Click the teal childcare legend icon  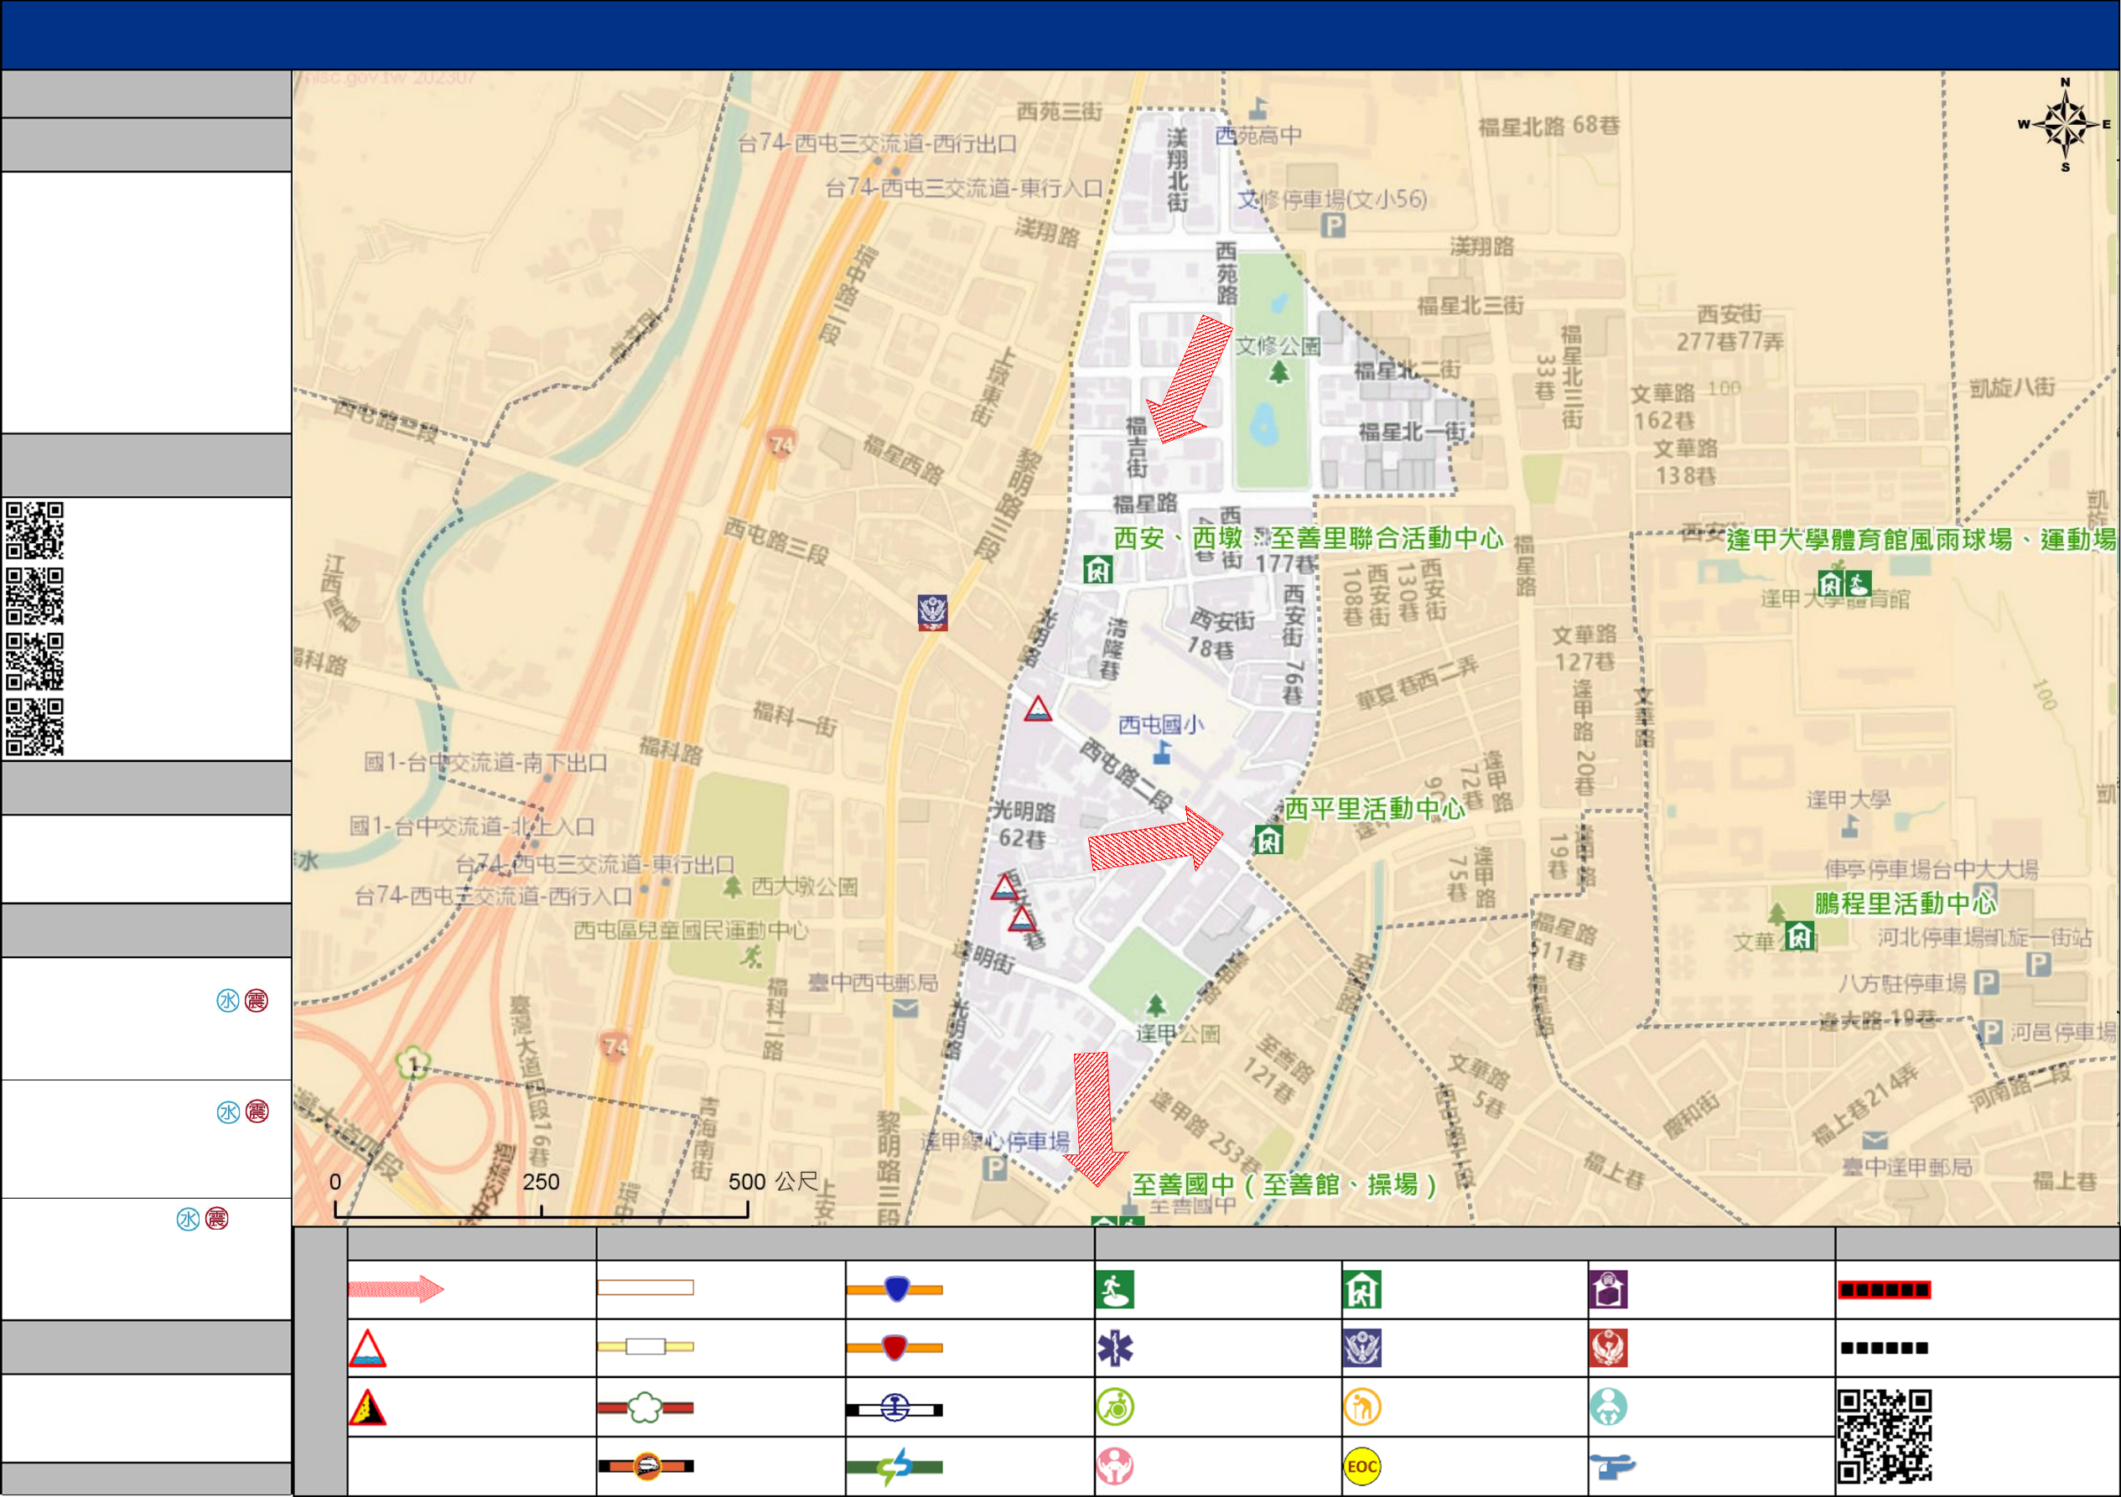coord(1608,1407)
